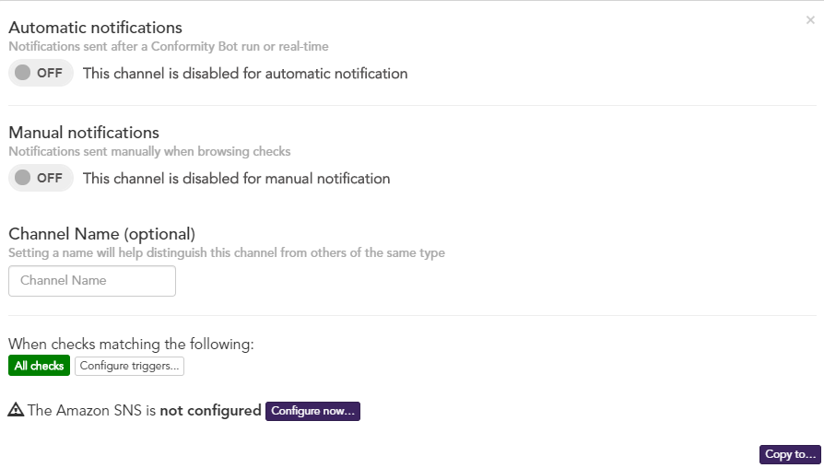
Task: Click the manual notification disabled status text
Action: click(237, 179)
